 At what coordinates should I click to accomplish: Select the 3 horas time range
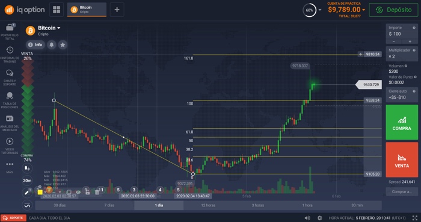[258, 205]
